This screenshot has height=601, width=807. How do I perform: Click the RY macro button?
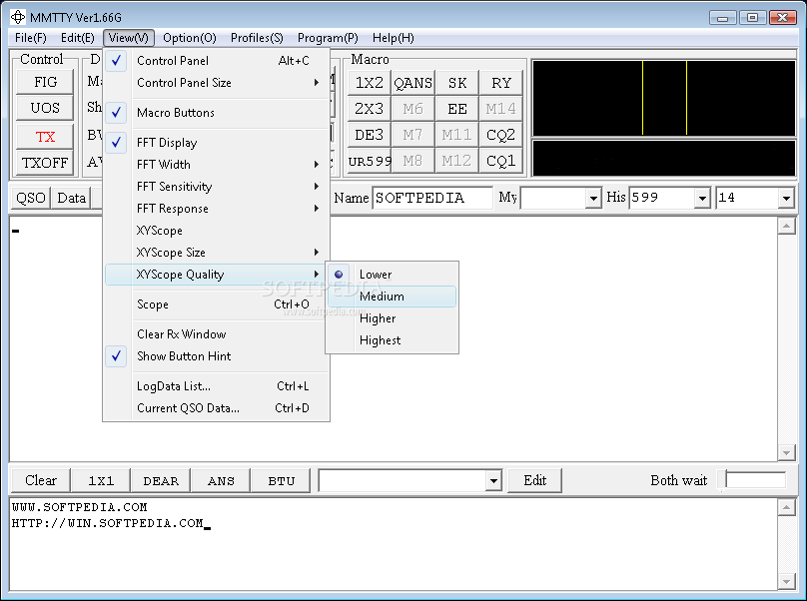tap(500, 83)
